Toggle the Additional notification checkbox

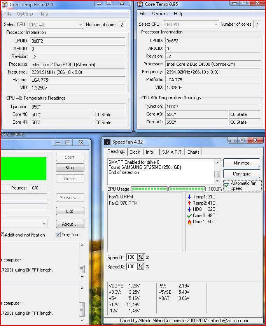point(2,235)
